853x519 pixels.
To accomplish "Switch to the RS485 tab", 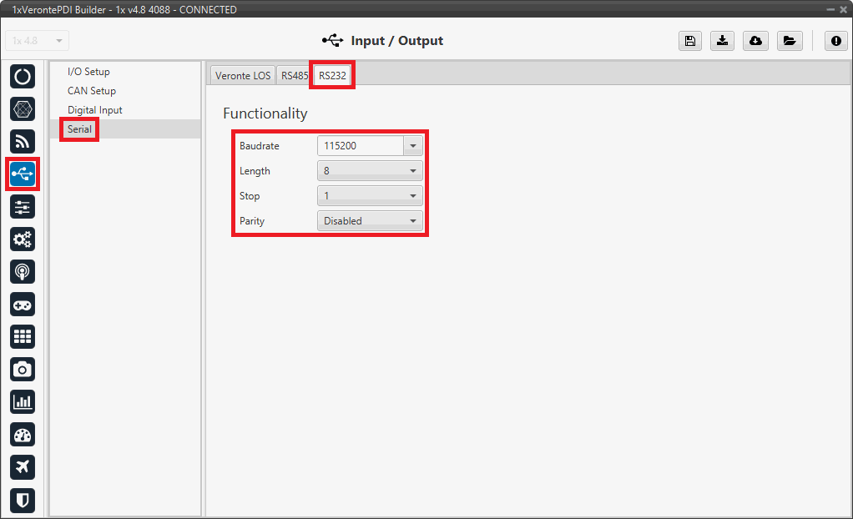I will pos(294,75).
